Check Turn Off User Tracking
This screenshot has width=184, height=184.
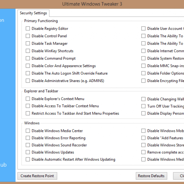point(143,106)
